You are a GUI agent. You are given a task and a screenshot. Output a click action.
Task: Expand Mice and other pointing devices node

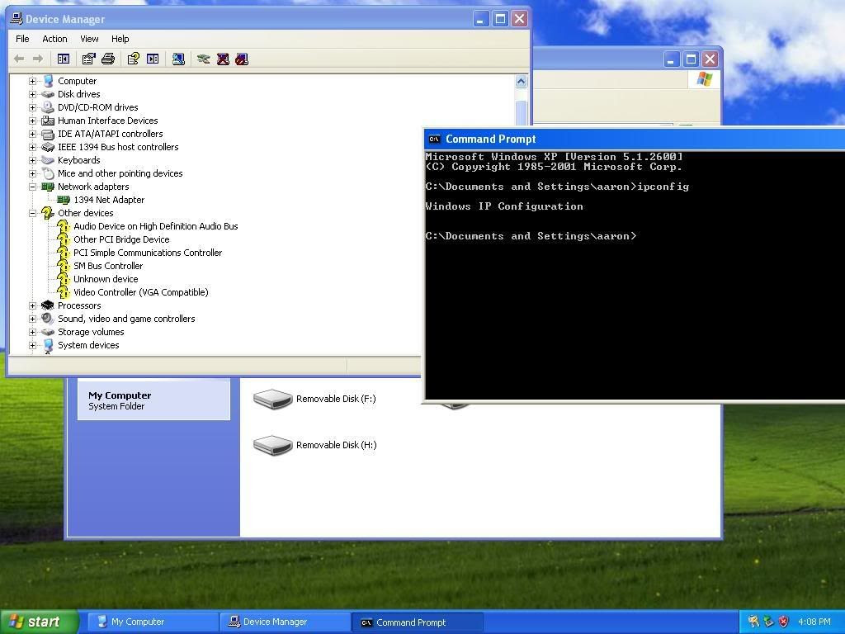32,173
